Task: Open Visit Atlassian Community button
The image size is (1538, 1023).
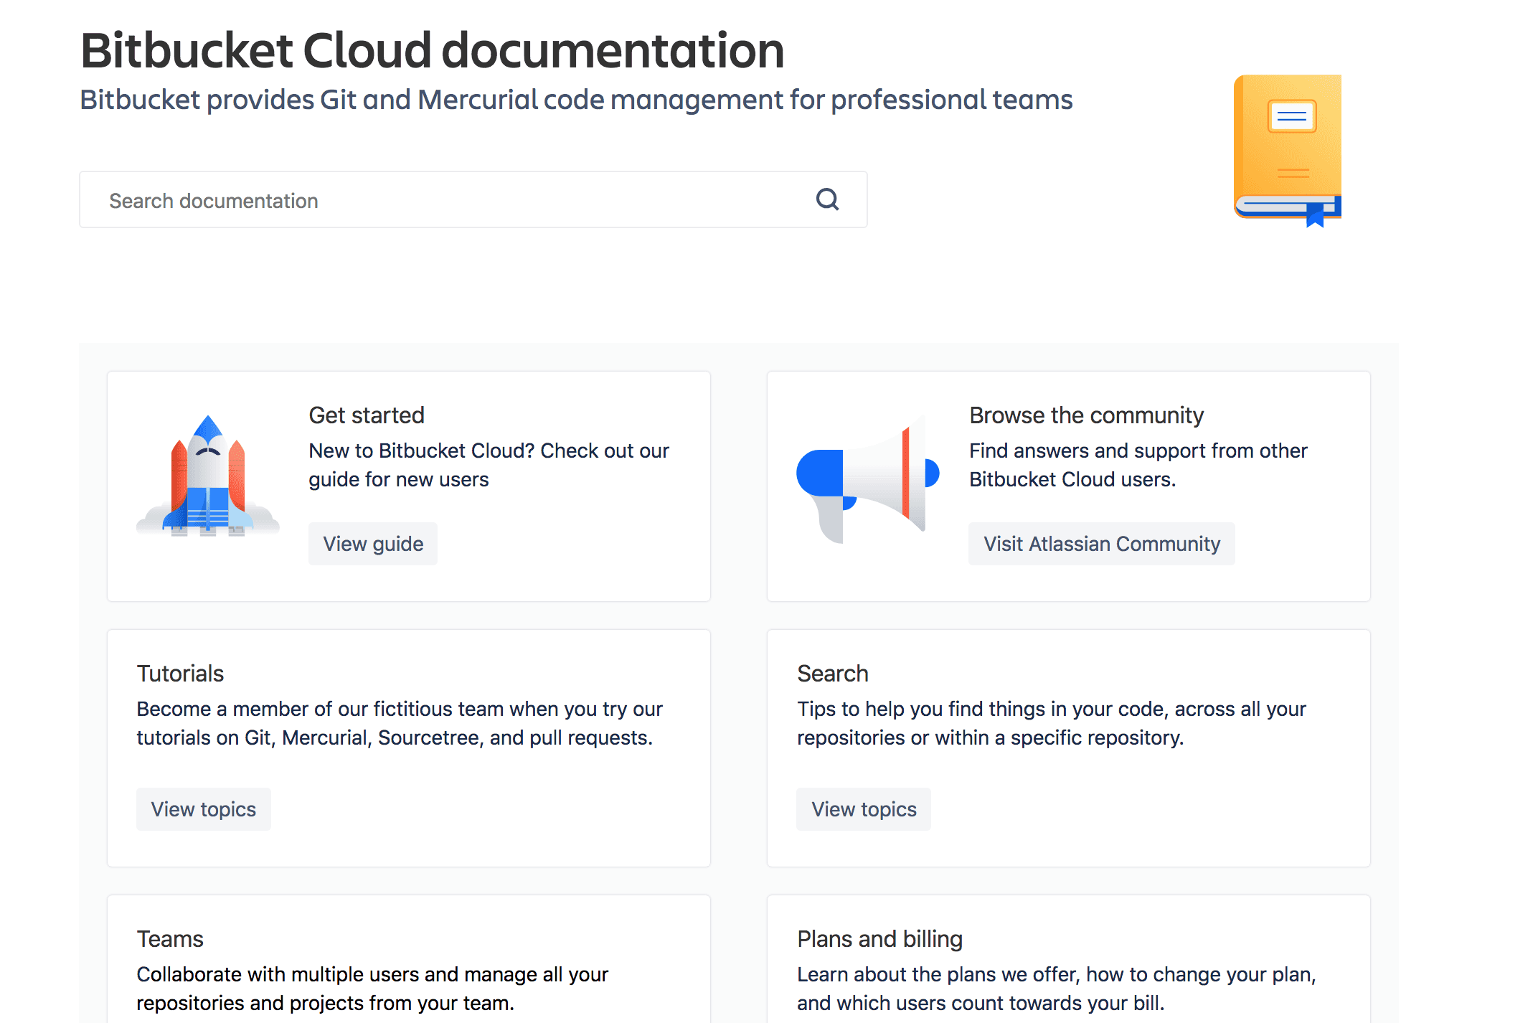Action: pos(1101,544)
